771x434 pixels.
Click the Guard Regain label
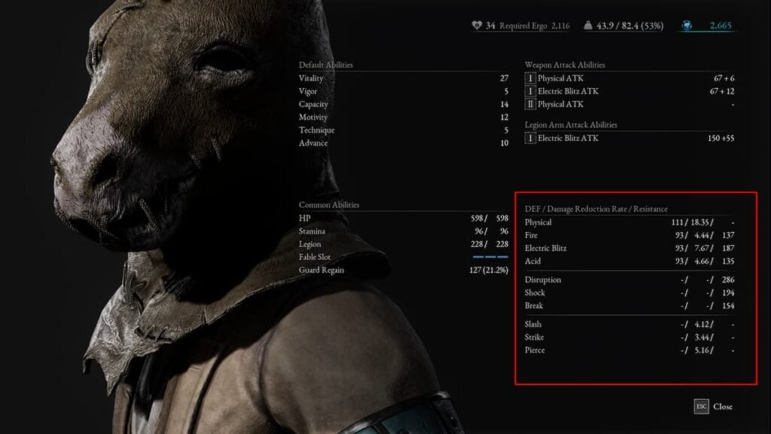[x=321, y=270]
